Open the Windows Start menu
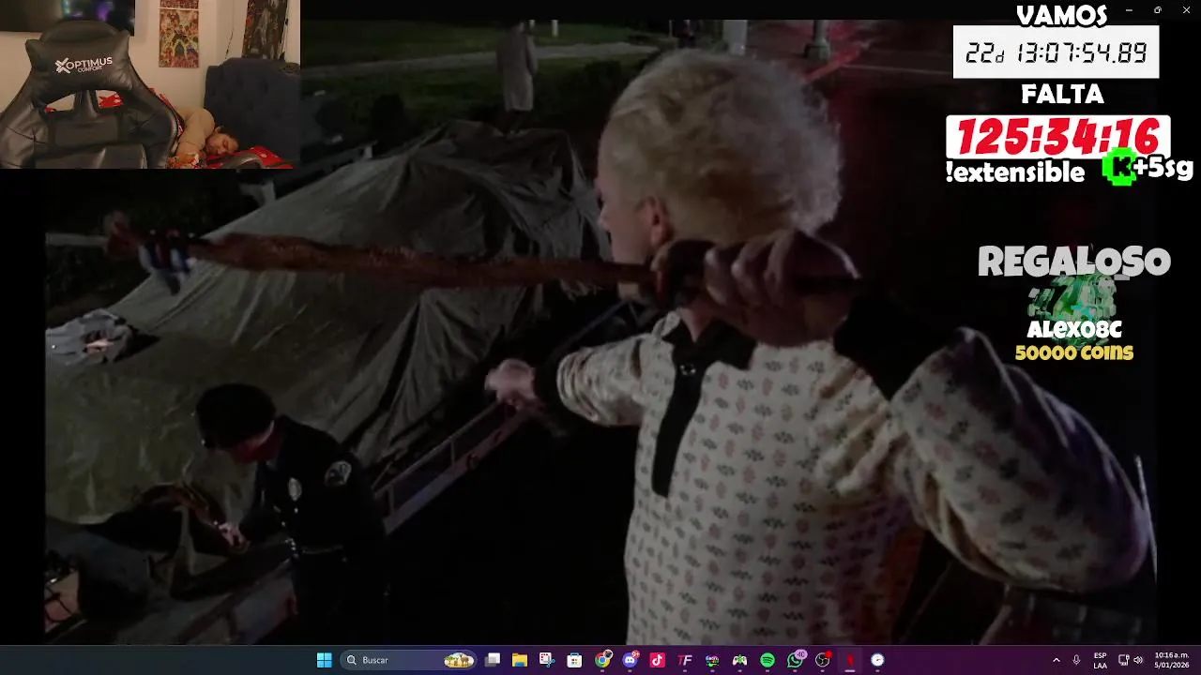Viewport: 1201px width, 675px height. [x=324, y=660]
